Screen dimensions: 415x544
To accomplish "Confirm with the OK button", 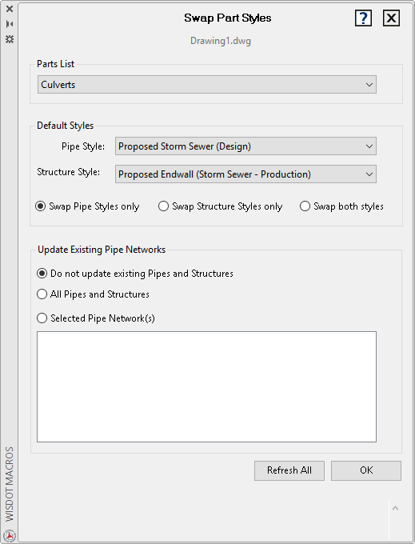I will coord(366,470).
